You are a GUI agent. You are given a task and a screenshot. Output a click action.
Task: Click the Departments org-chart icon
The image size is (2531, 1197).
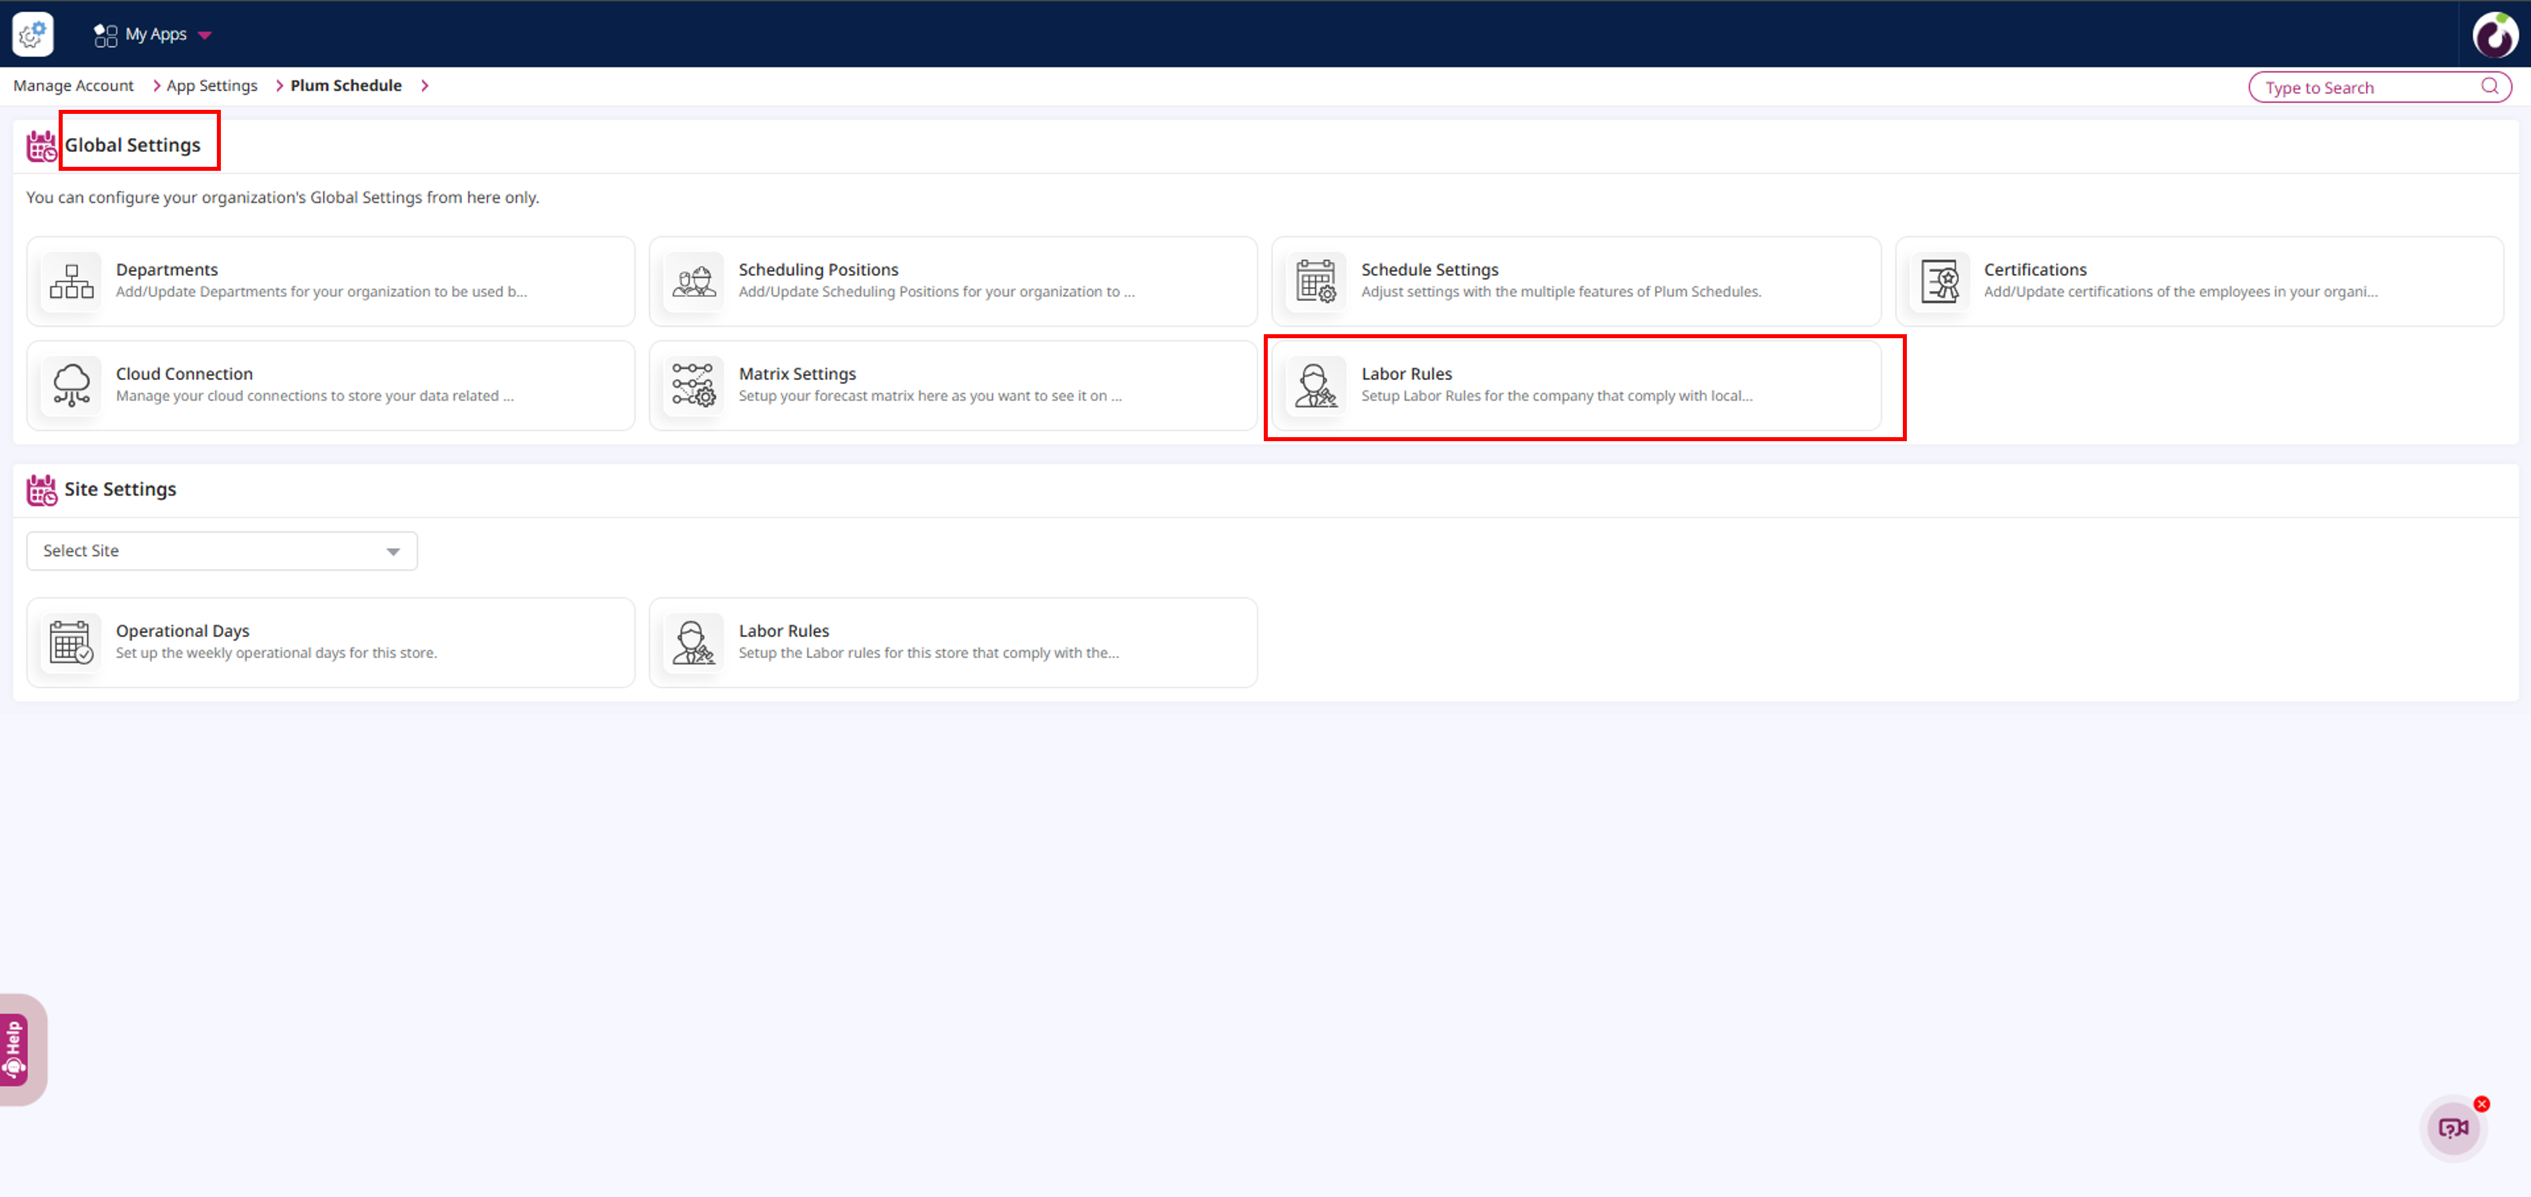coord(72,282)
